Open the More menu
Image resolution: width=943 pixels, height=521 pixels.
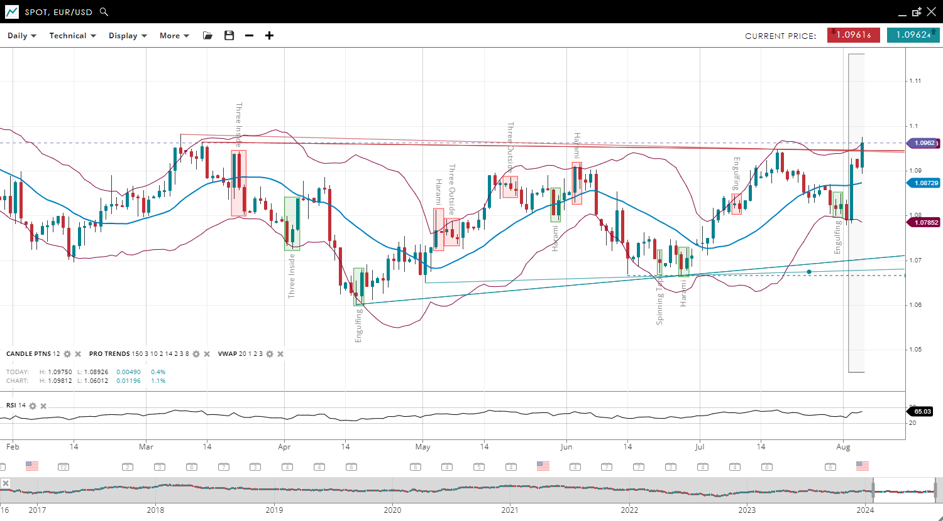coord(174,36)
